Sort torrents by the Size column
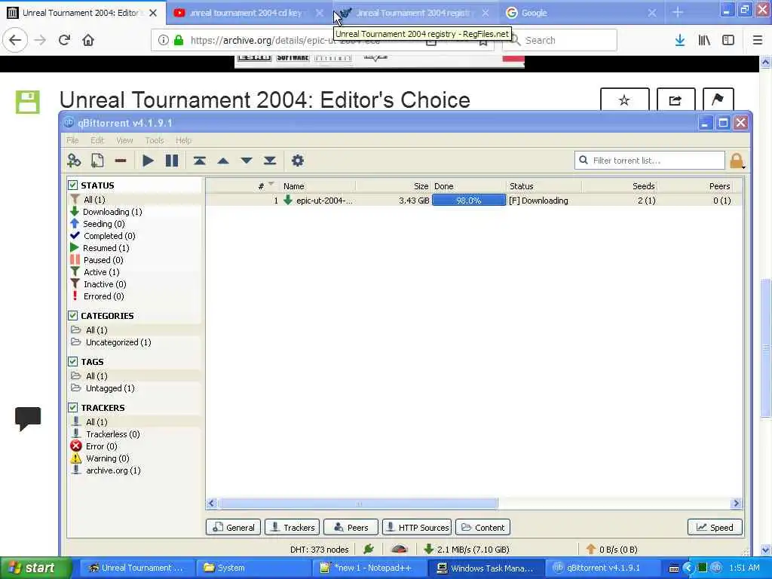 pyautogui.click(x=394, y=186)
